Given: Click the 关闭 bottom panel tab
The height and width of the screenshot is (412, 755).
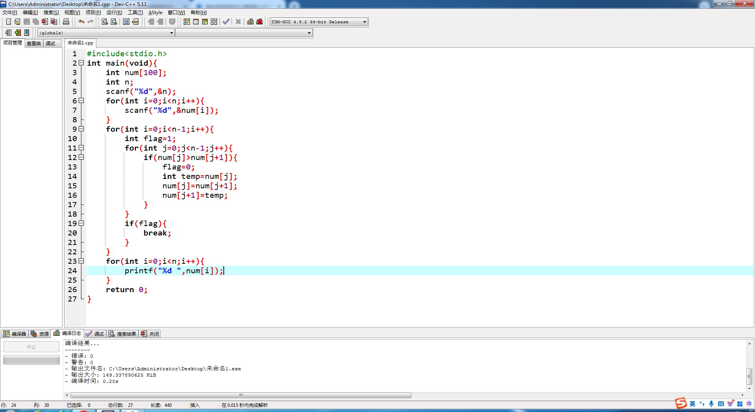Looking at the screenshot, I should pyautogui.click(x=150, y=334).
